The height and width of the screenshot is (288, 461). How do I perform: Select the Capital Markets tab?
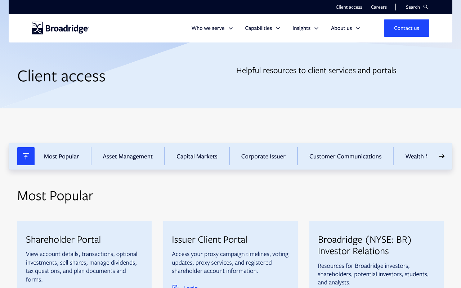pyautogui.click(x=197, y=156)
